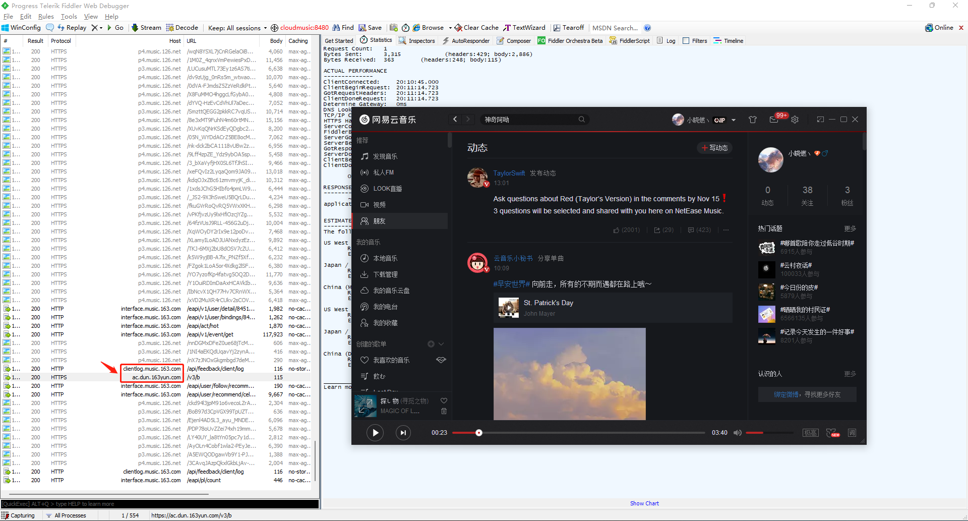The width and height of the screenshot is (968, 521).
Task: Switch to the AutoResponder tab
Action: click(466, 41)
